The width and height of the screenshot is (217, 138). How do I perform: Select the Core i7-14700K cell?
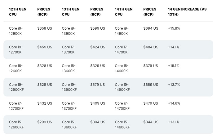[122, 50]
